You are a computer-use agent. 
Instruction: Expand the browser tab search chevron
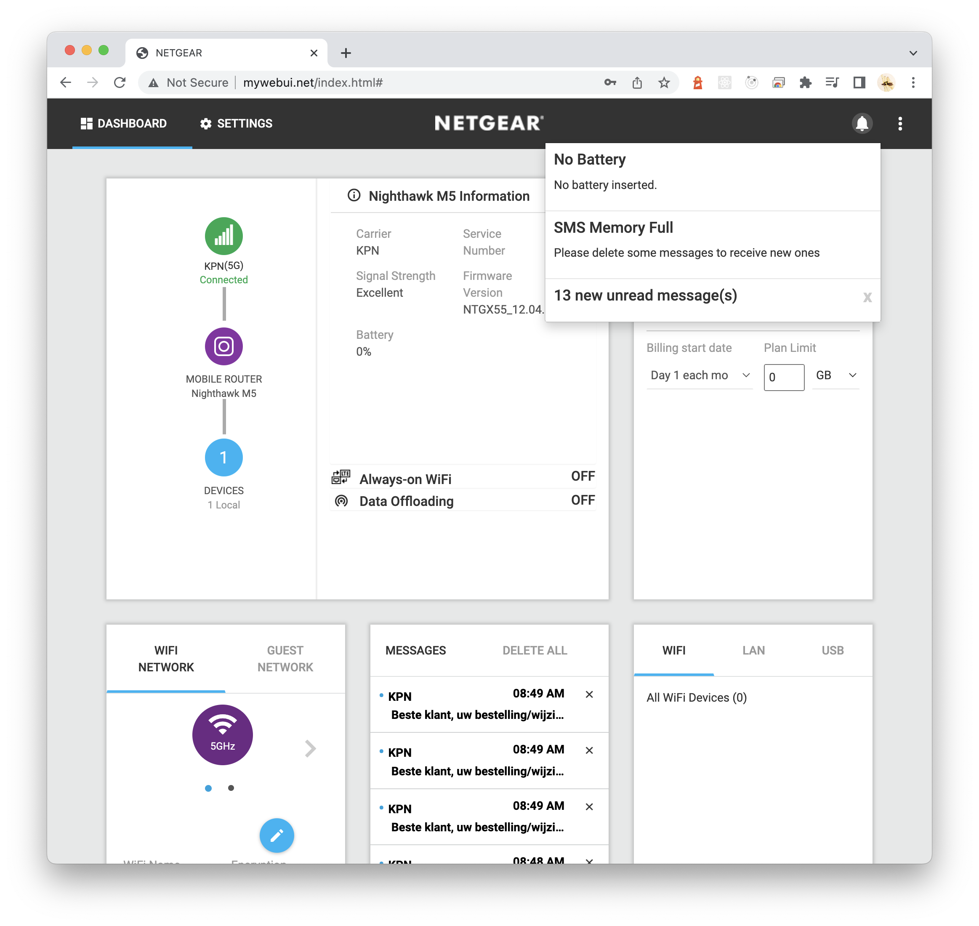tap(913, 53)
